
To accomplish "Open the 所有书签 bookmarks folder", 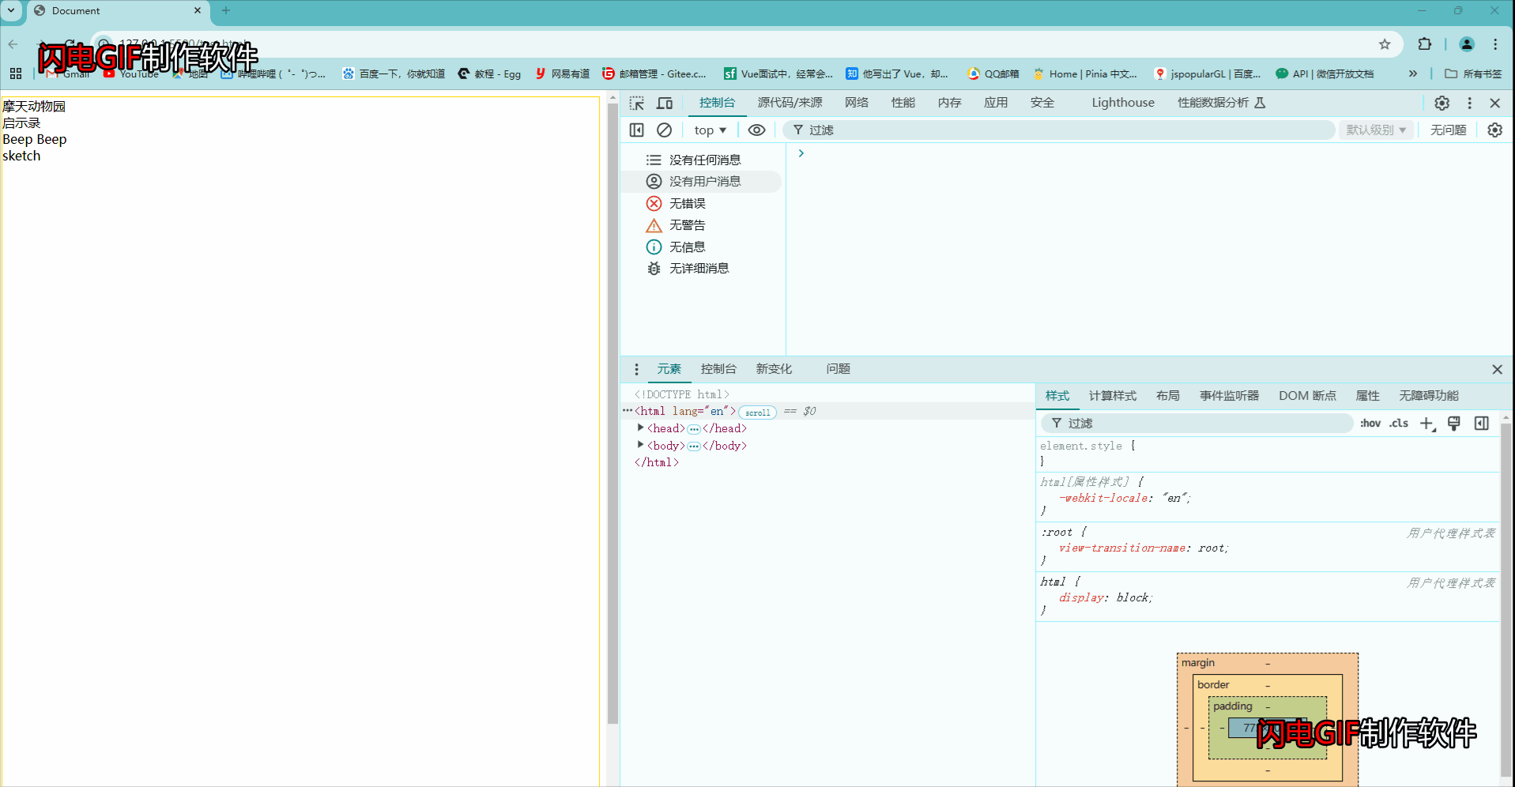I will [x=1473, y=73].
